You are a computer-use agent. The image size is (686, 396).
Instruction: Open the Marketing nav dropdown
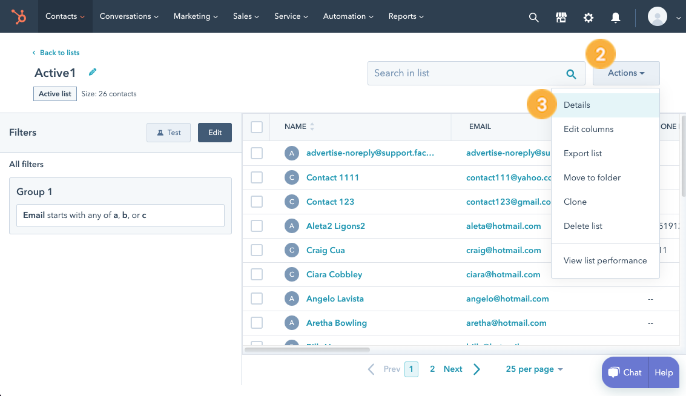click(196, 16)
